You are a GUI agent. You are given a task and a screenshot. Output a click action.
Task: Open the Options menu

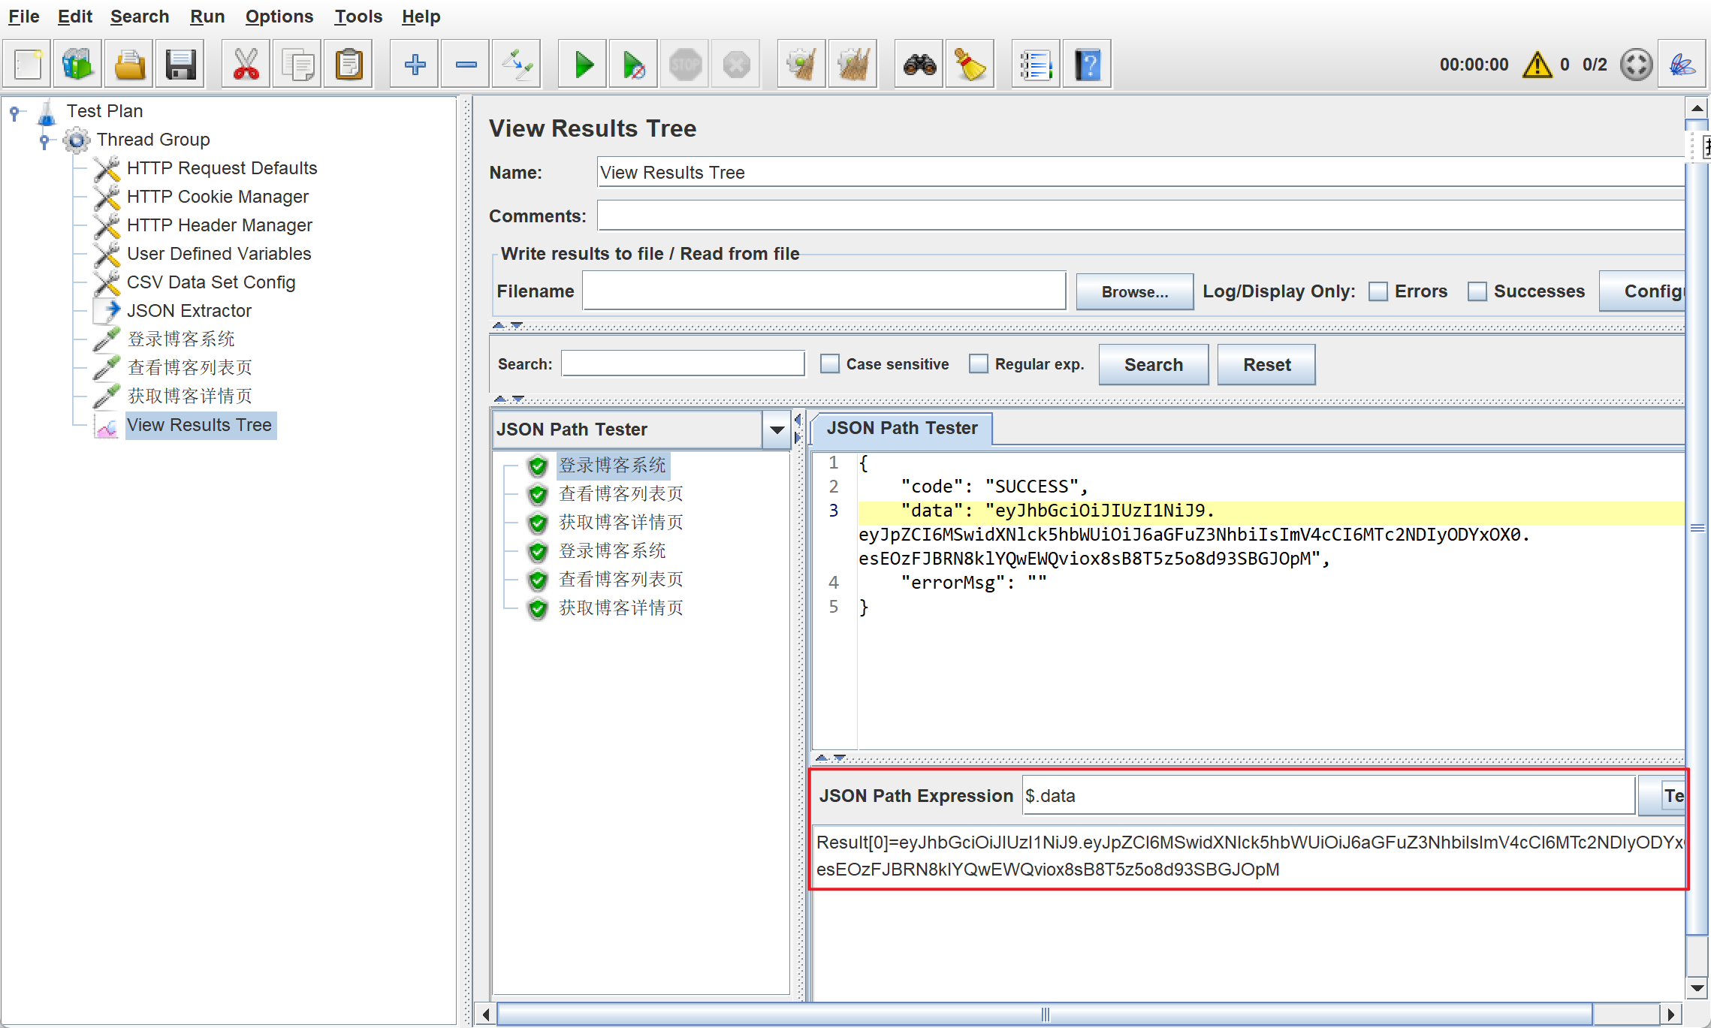279,17
